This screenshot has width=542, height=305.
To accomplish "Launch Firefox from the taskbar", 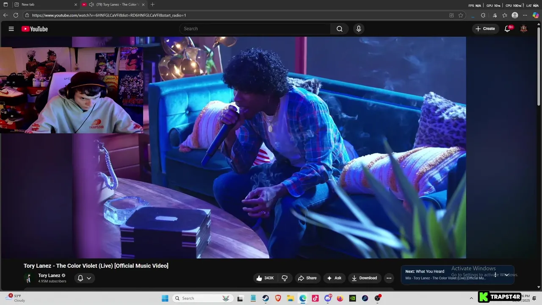I will tap(340, 298).
